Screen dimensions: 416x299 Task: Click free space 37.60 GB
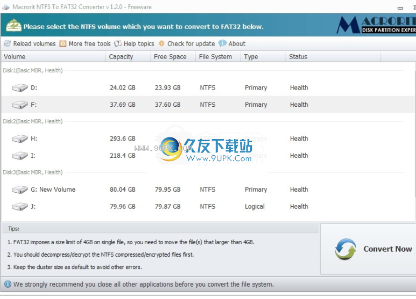(168, 105)
